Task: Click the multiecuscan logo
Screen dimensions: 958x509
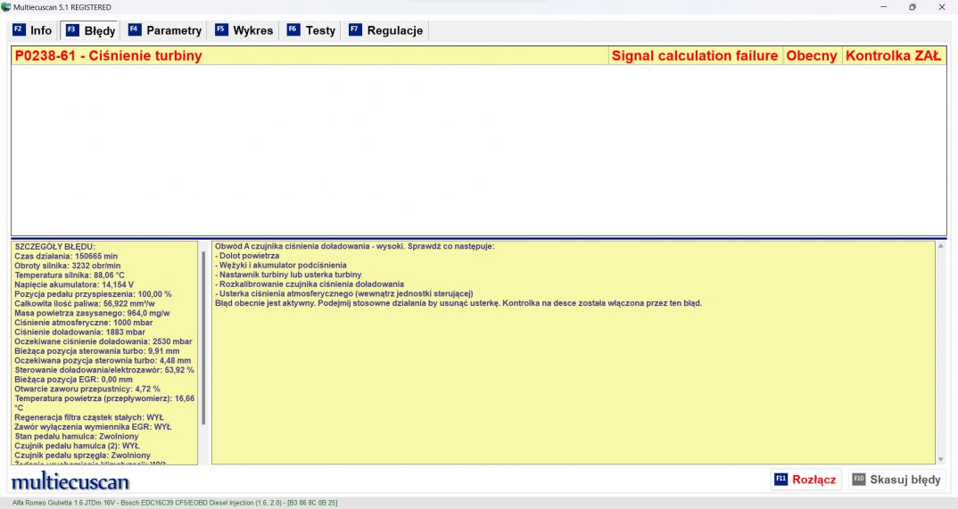Action: (70, 481)
